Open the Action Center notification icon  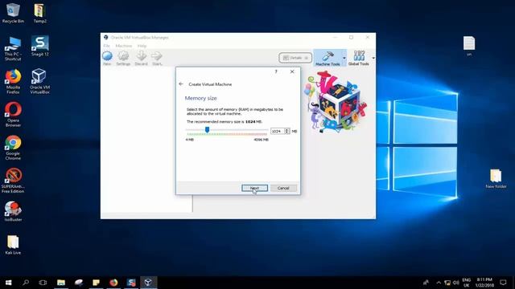pyautogui.click(x=503, y=283)
